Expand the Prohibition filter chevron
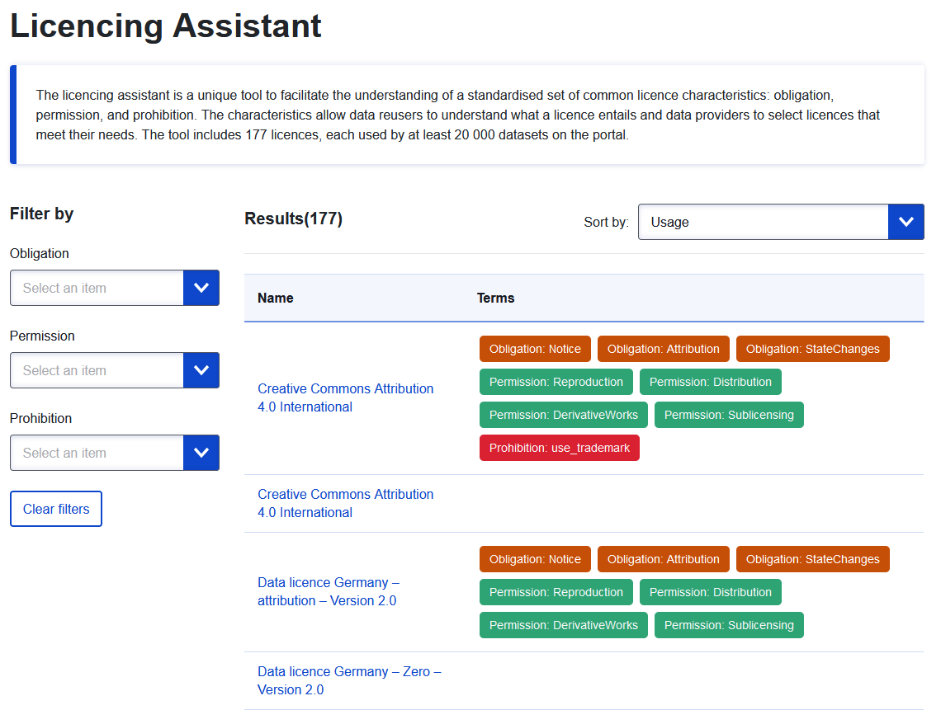 [x=201, y=453]
